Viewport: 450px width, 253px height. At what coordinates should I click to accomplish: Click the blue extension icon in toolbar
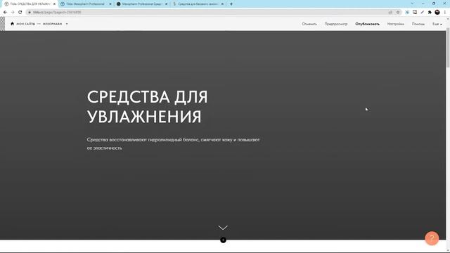[x=407, y=13]
